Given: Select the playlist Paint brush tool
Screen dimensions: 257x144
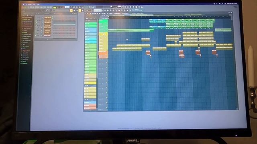Looking at the screenshot, I should tap(92, 13).
